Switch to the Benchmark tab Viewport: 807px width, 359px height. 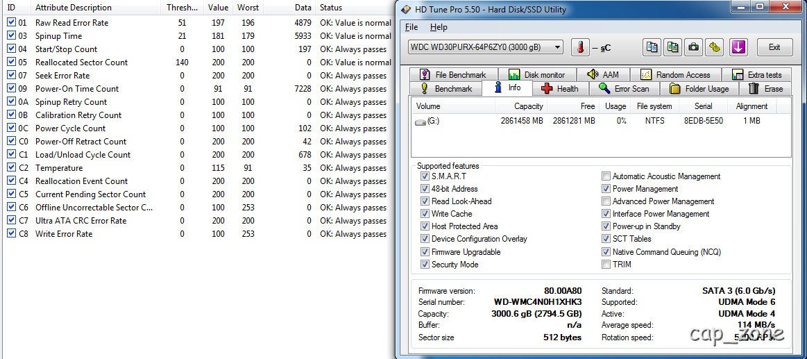point(446,89)
